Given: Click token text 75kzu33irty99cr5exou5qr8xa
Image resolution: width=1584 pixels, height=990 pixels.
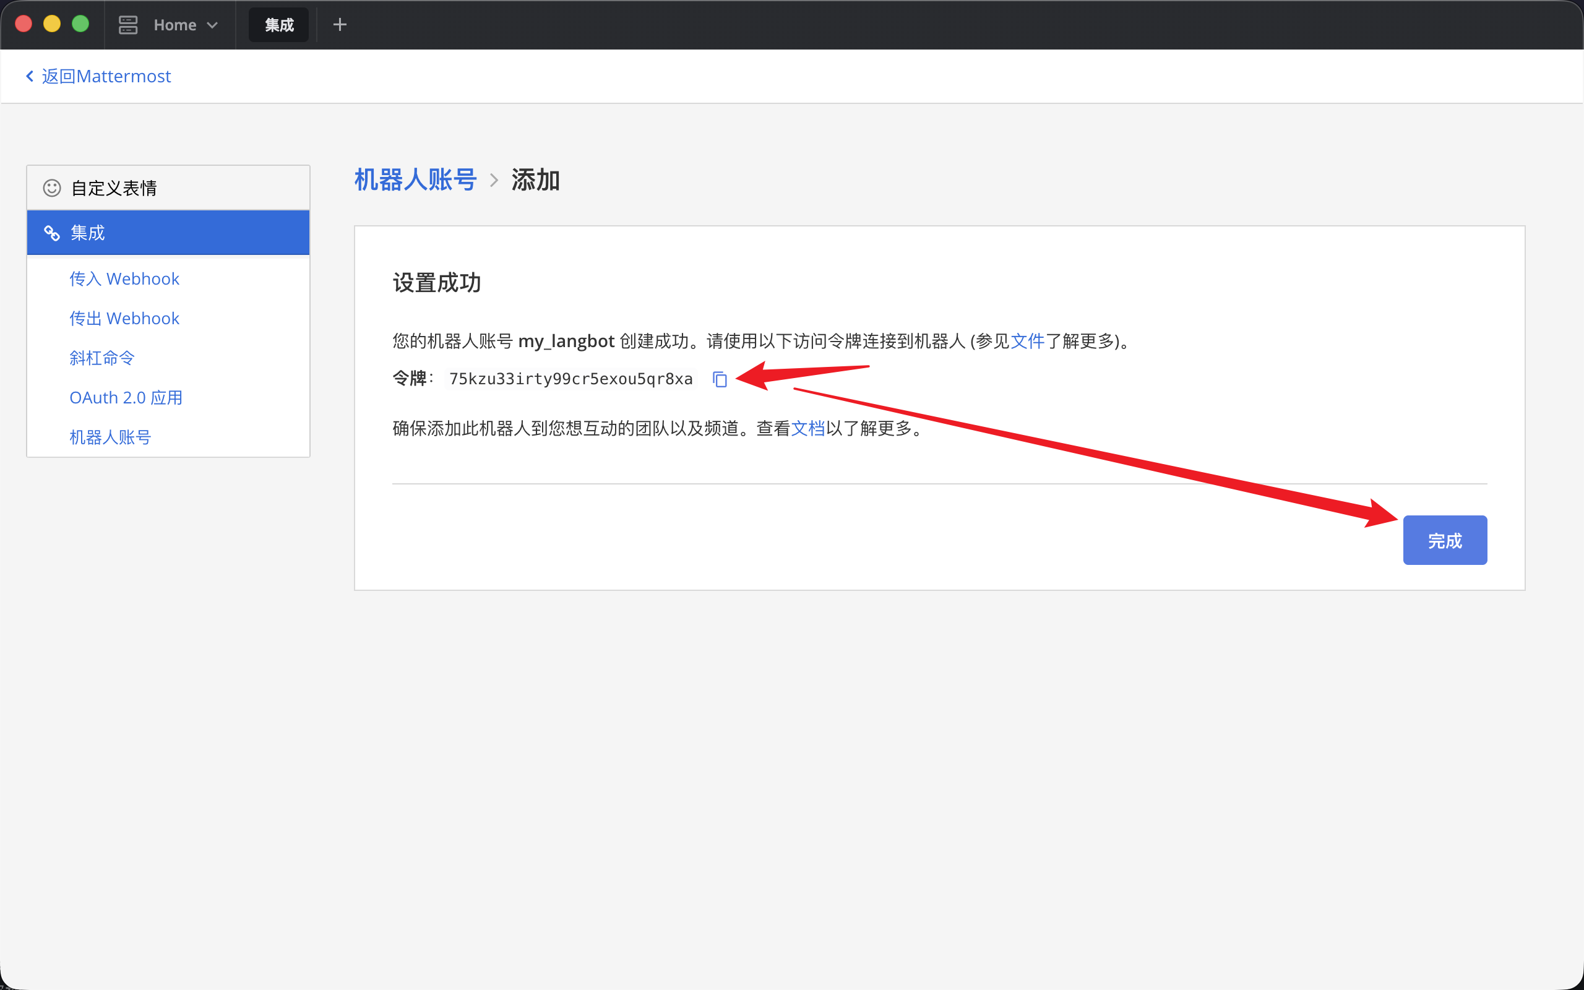Looking at the screenshot, I should (x=570, y=379).
